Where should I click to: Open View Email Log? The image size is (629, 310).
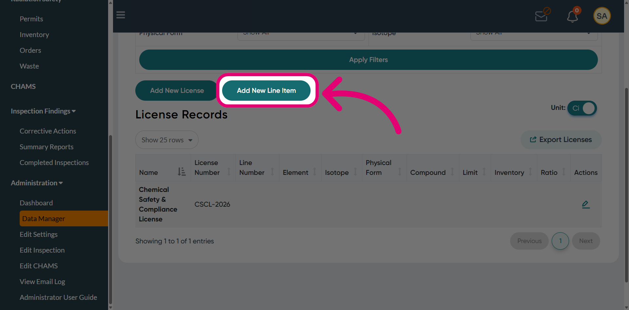pos(43,282)
